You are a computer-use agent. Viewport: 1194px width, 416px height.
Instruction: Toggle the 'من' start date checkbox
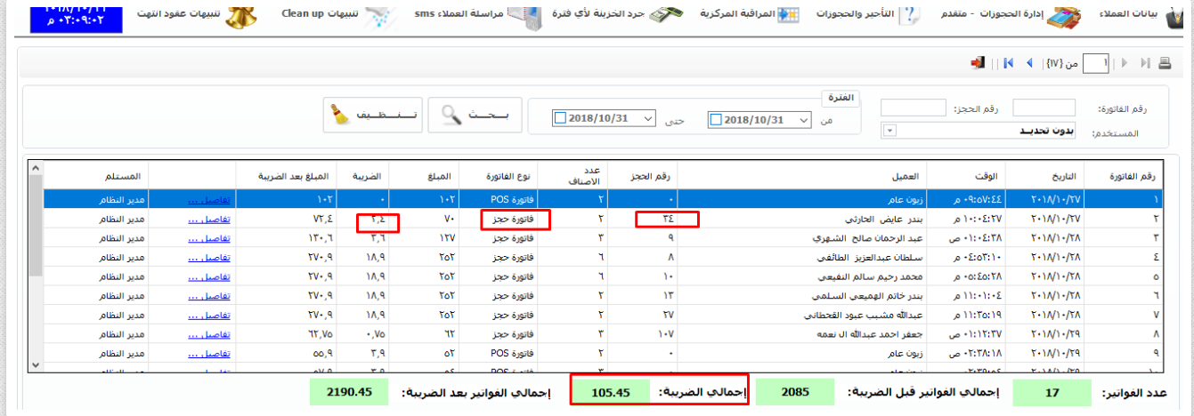(x=716, y=120)
